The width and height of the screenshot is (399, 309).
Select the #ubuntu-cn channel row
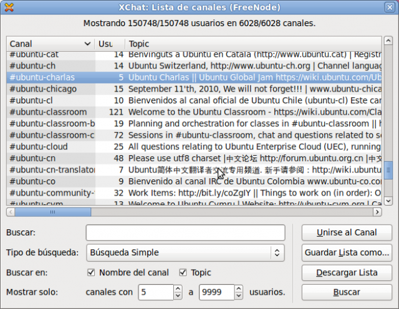(x=194, y=158)
